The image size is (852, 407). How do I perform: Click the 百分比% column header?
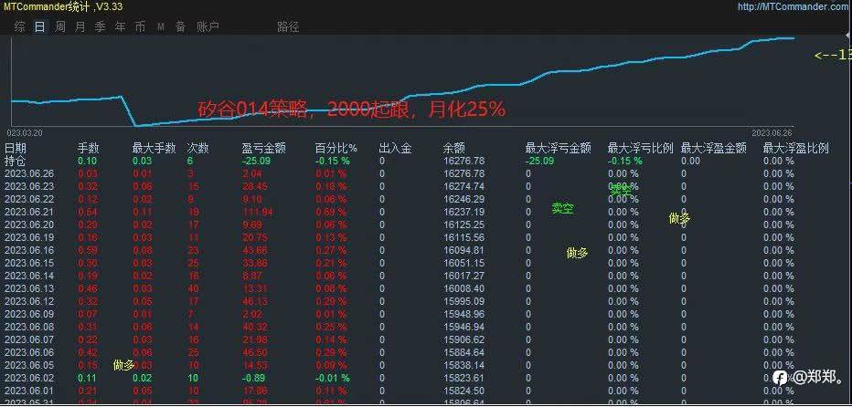pyautogui.click(x=336, y=148)
